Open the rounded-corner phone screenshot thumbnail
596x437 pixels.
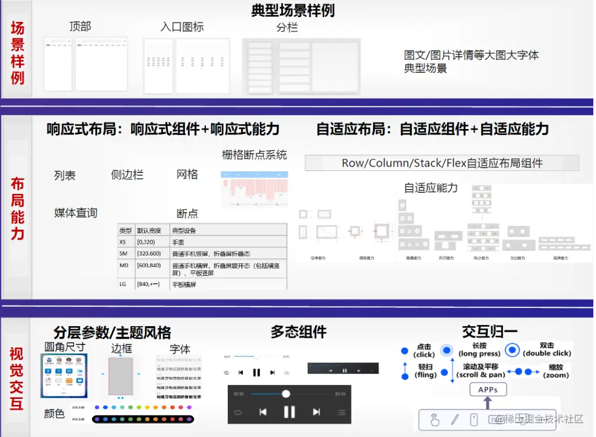point(64,375)
